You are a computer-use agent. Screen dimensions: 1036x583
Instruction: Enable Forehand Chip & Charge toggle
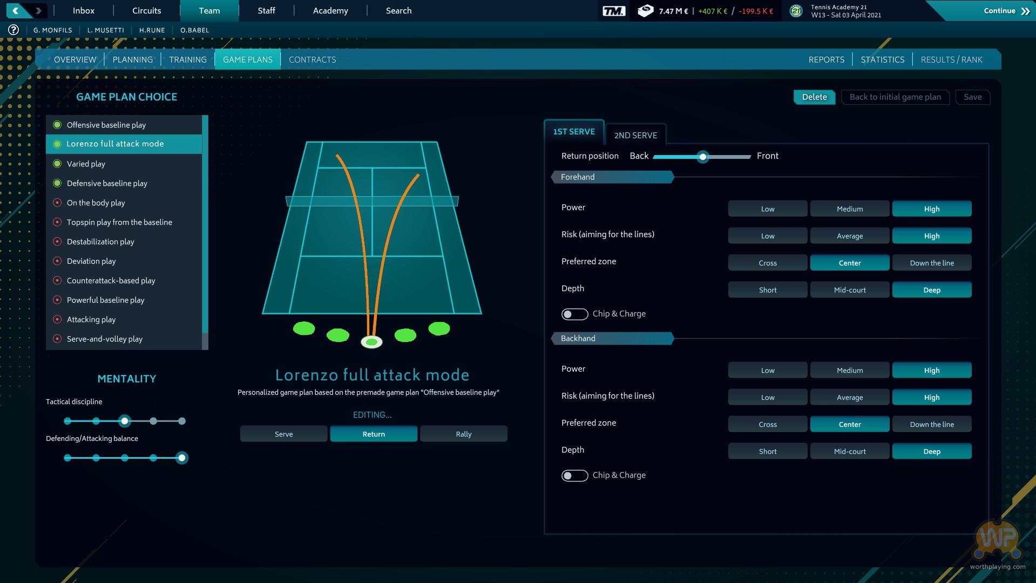coord(574,314)
